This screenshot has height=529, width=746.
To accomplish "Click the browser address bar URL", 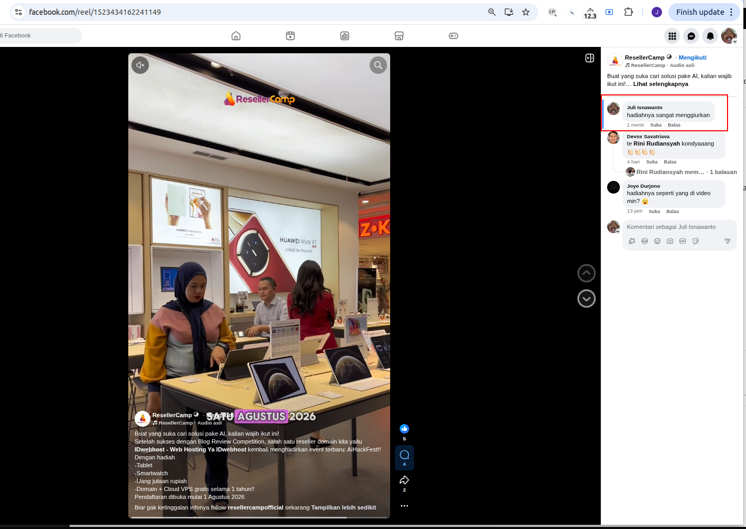I will click(x=95, y=12).
